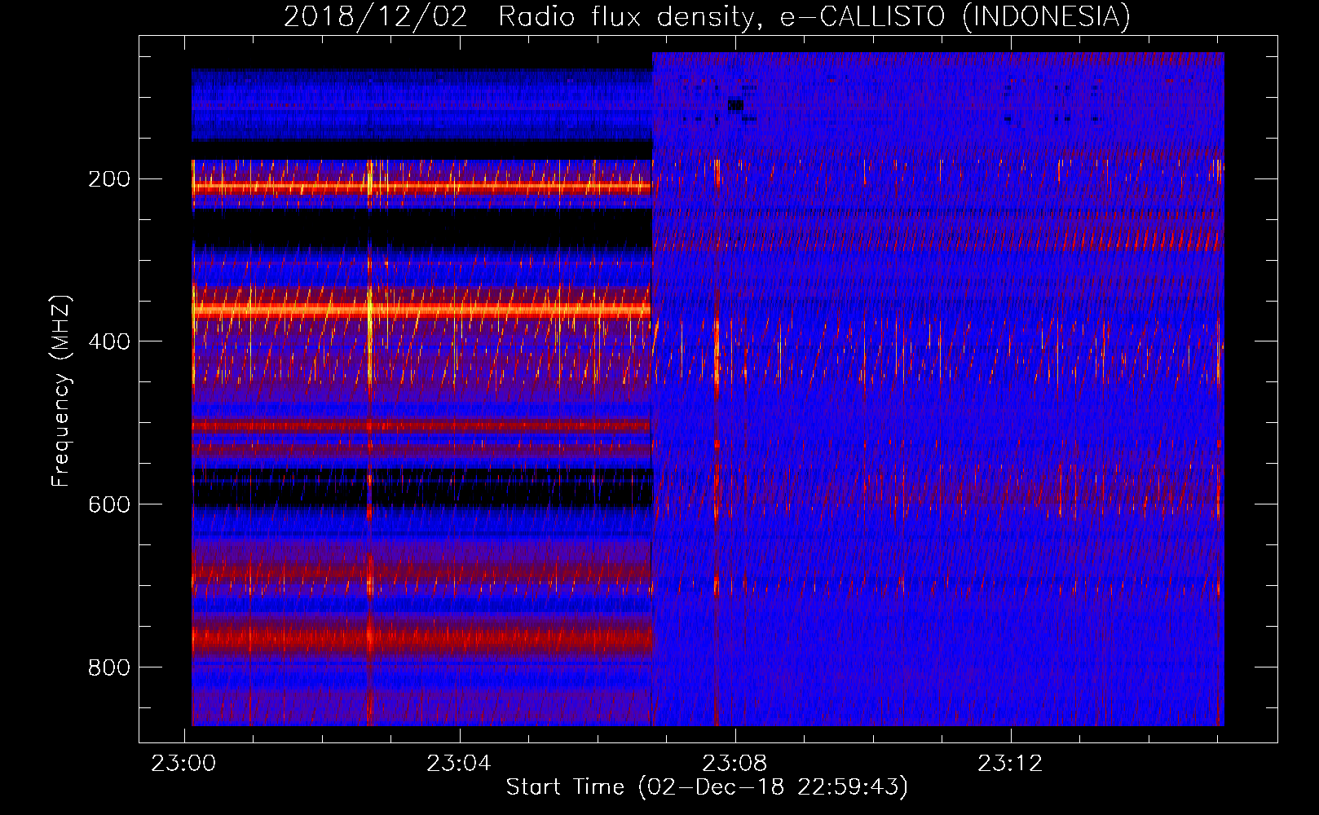Select the 23:12 time tick label
The image size is (1319, 815).
(1010, 764)
